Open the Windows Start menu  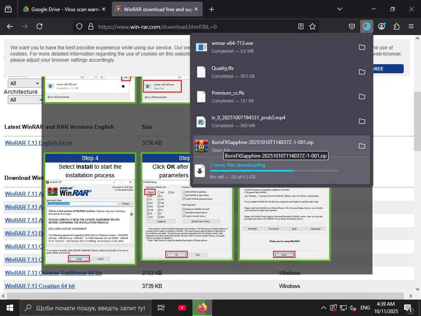[x=10, y=308]
